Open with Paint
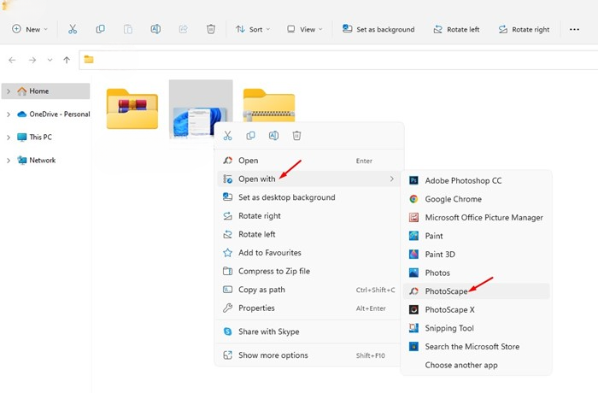598x393 pixels. (x=476, y=236)
